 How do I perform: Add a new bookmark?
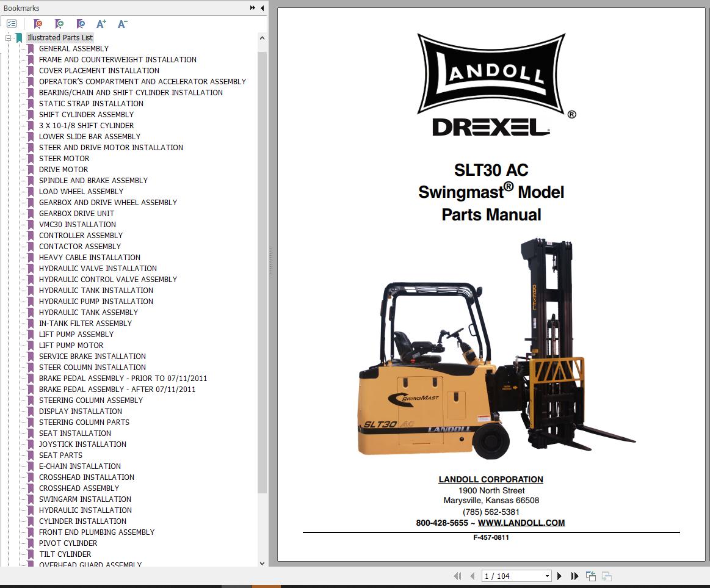point(59,23)
